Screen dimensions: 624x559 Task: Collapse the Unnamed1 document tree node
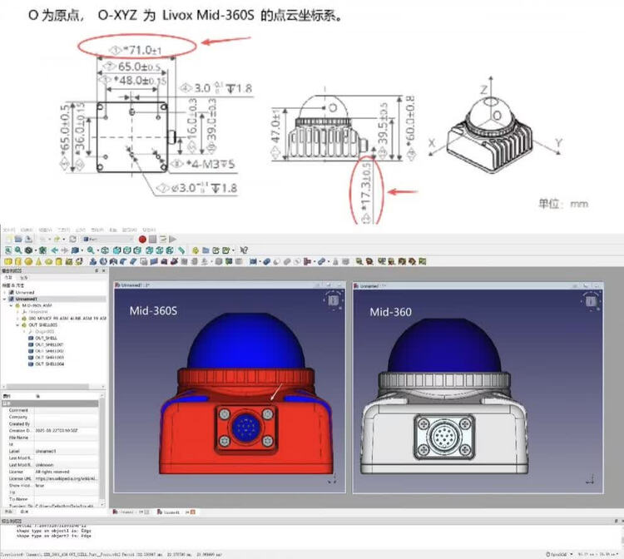point(5,299)
